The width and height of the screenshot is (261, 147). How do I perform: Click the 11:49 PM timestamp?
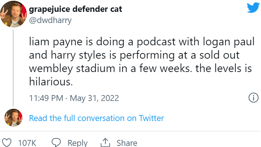pyautogui.click(x=46, y=98)
